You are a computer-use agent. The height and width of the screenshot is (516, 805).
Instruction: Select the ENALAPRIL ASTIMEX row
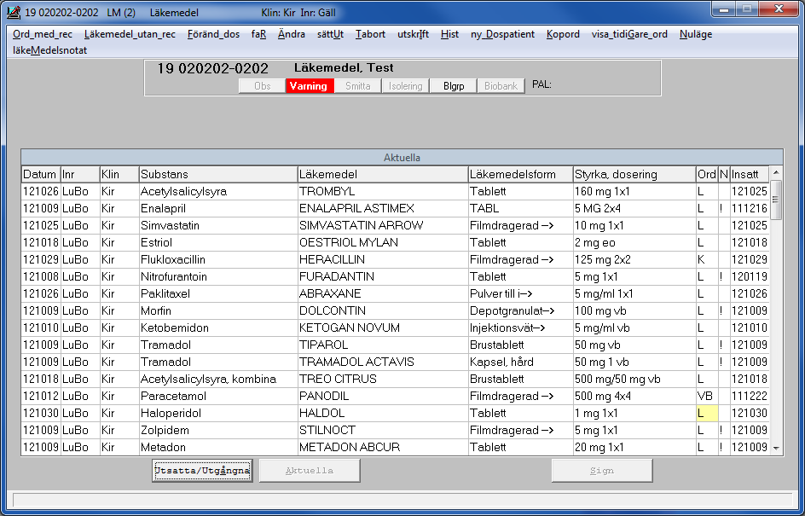[x=396, y=208]
